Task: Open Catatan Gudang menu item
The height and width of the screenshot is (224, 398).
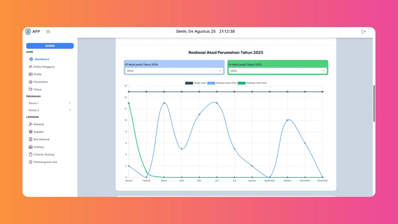Action: 44,155
